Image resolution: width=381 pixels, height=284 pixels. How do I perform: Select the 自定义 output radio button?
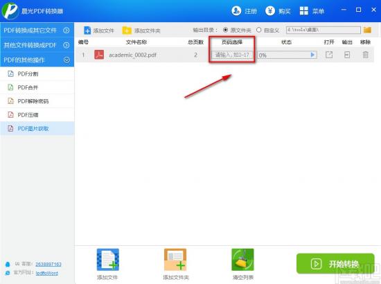click(259, 30)
